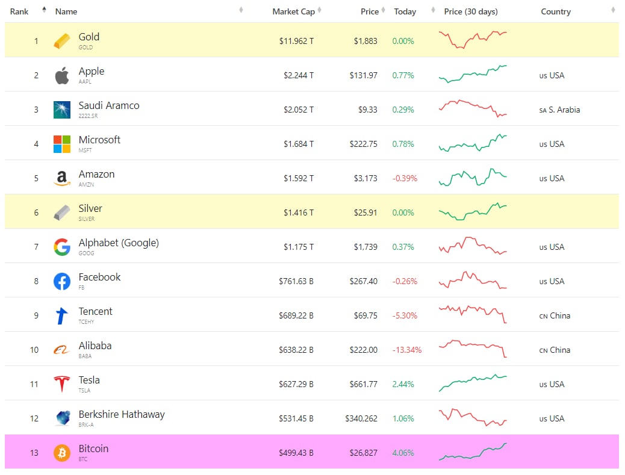Click Microsoft's 30-day price chart
Image resolution: width=625 pixels, height=475 pixels.
473,143
